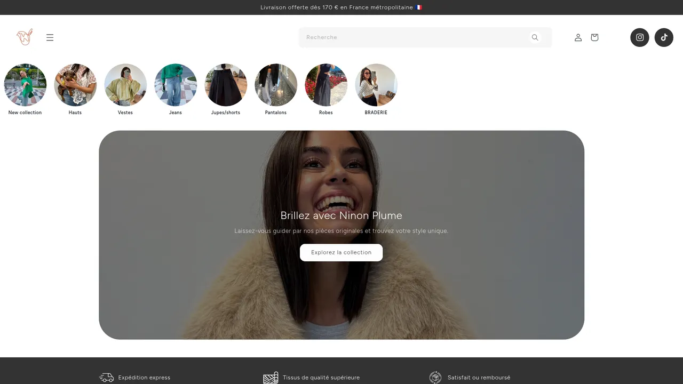
Task: Click the Explorez la collection button
Action: coord(341,252)
